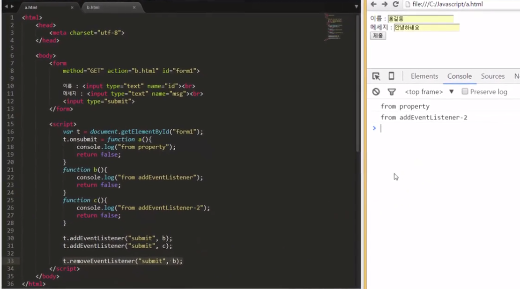Clear console with the ban icon
Screen dimensions: 520x289
coord(376,92)
